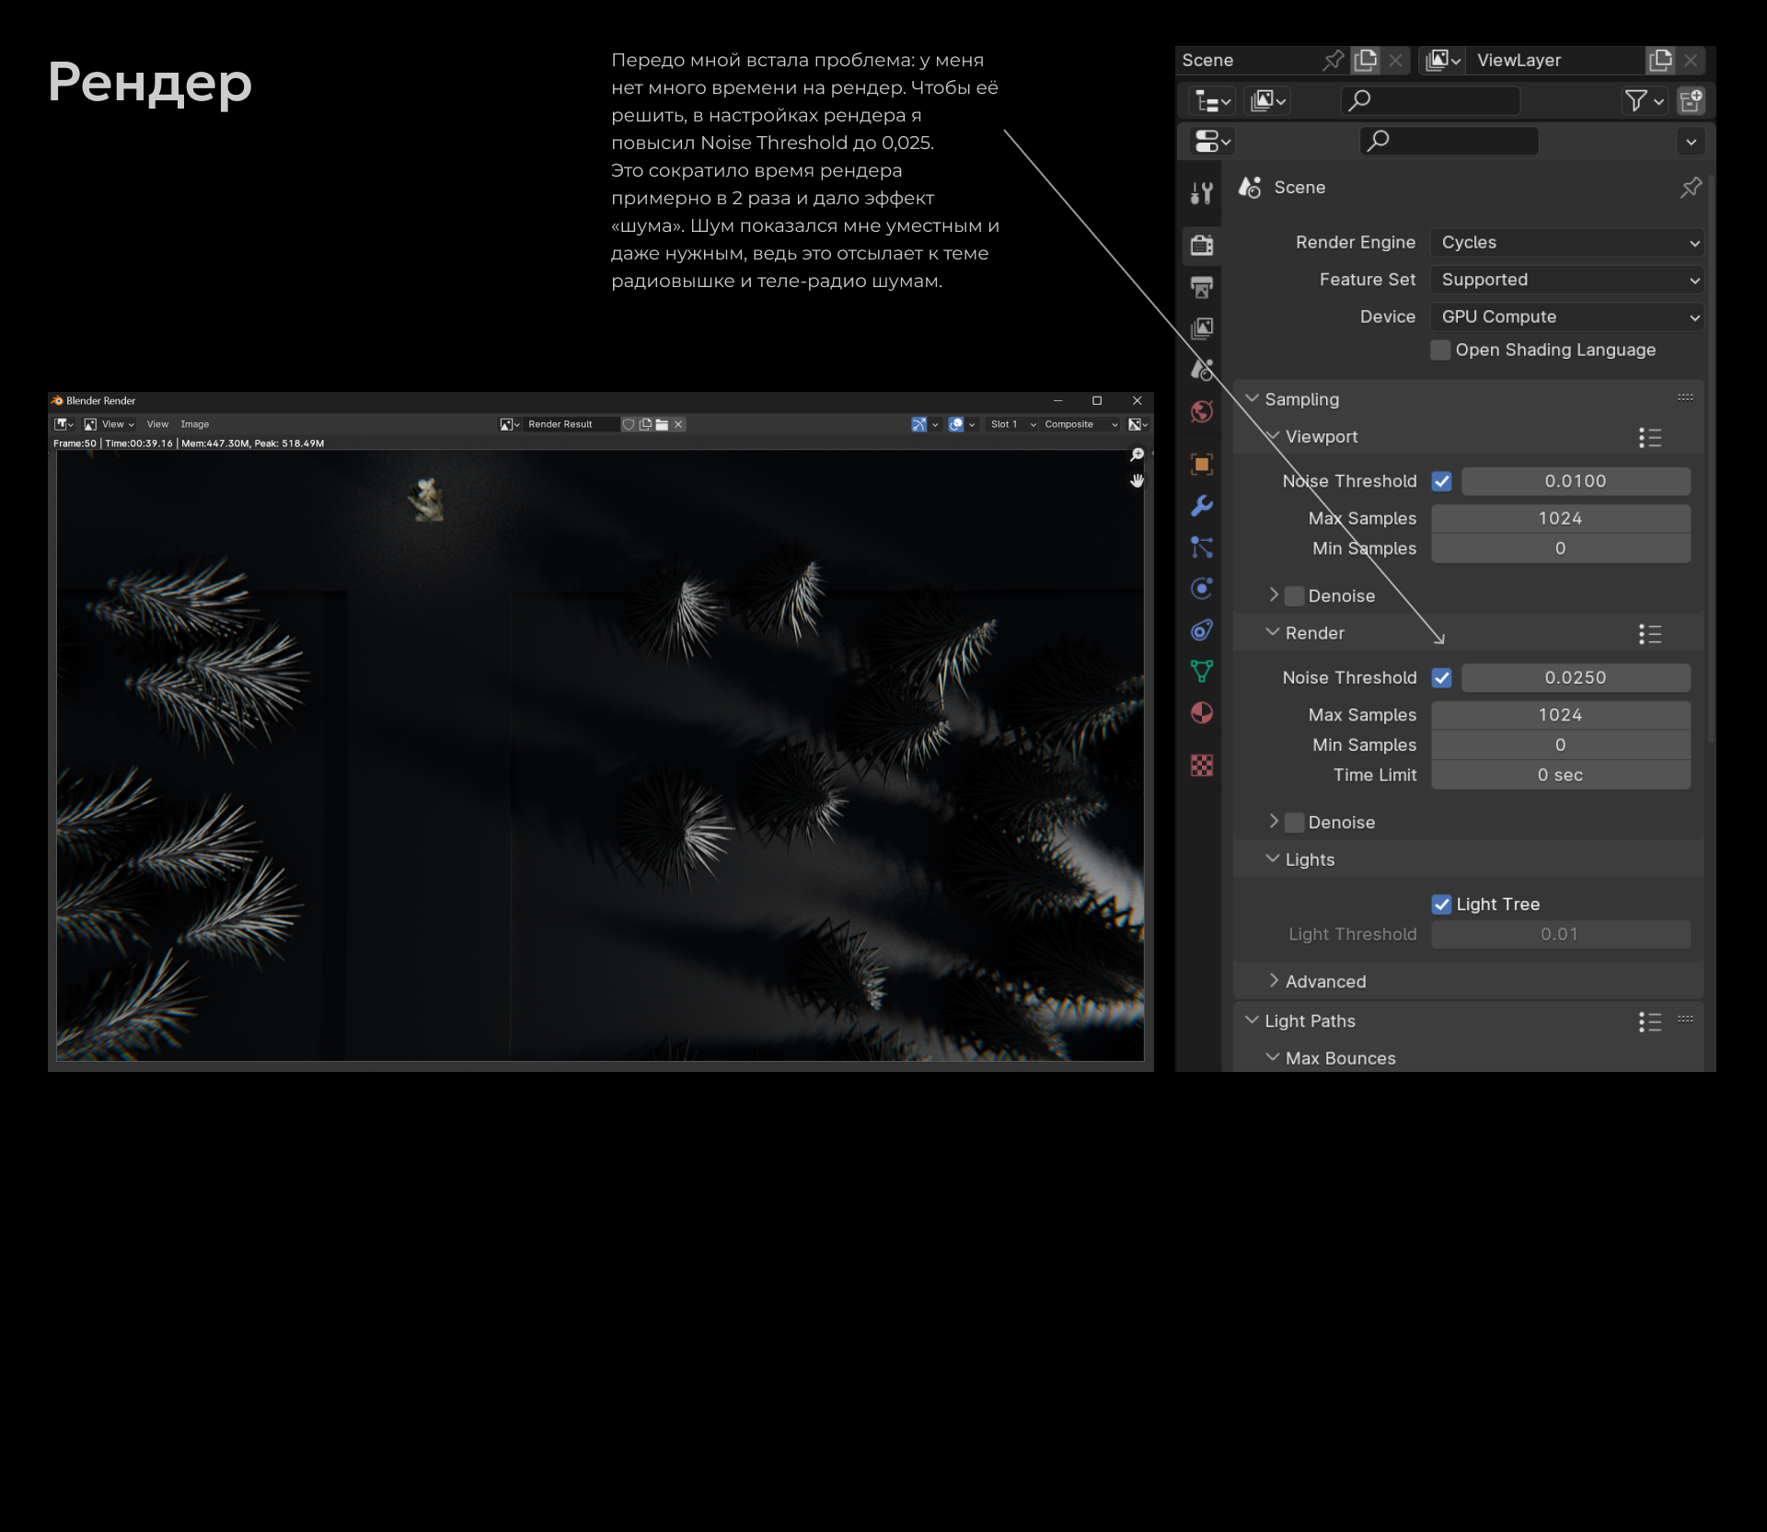This screenshot has height=1532, width=1767.
Task: Open the Slot 1 selector
Action: [x=1011, y=424]
